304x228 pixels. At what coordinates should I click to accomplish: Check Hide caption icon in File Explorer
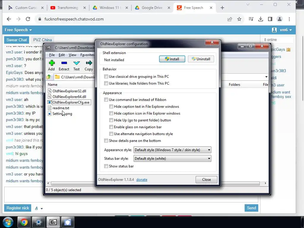tap(111, 113)
